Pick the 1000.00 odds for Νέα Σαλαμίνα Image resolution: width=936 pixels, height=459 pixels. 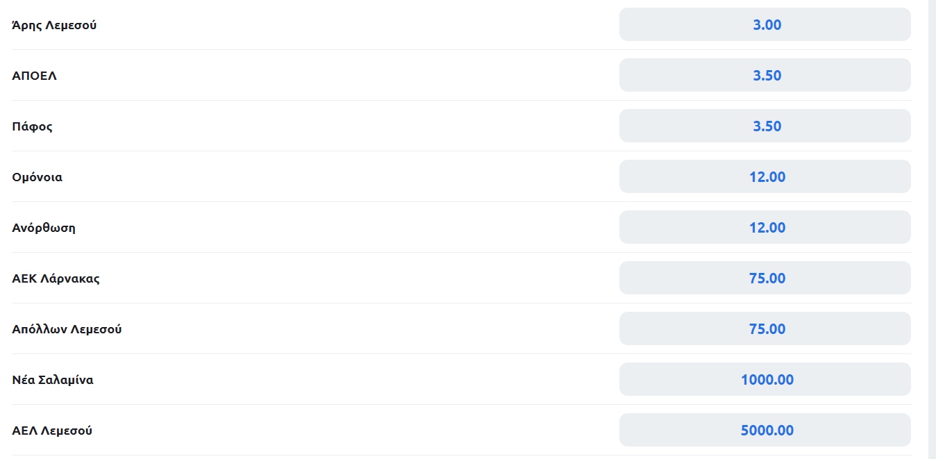(764, 380)
